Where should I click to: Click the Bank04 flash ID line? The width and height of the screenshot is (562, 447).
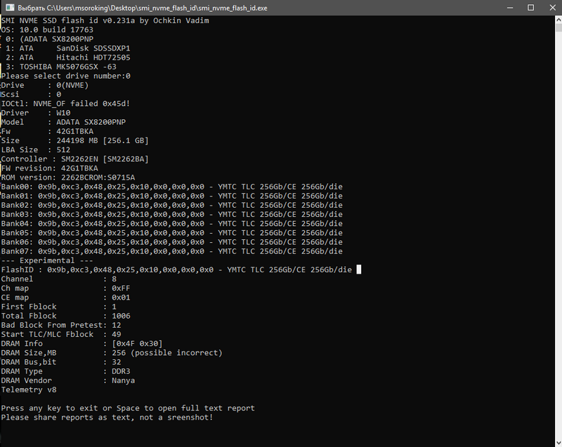172,224
